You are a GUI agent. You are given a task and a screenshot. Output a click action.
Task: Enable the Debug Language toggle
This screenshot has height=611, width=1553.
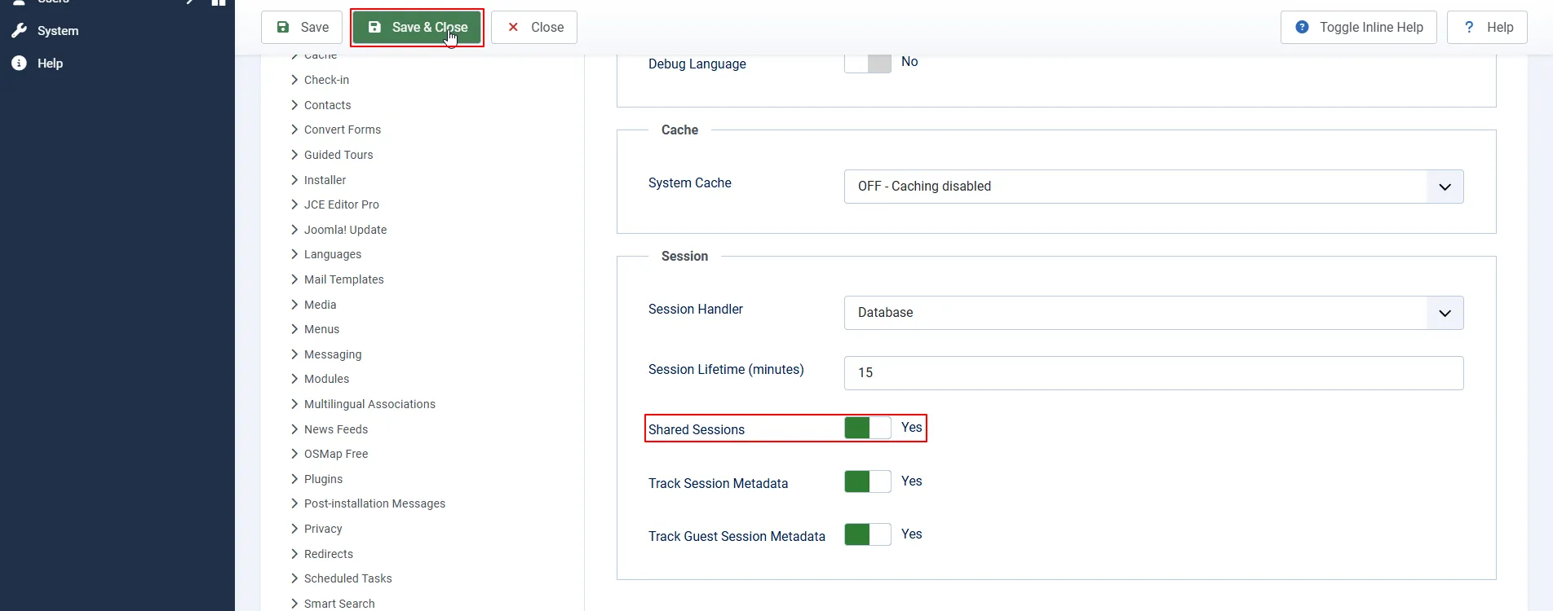pos(867,63)
